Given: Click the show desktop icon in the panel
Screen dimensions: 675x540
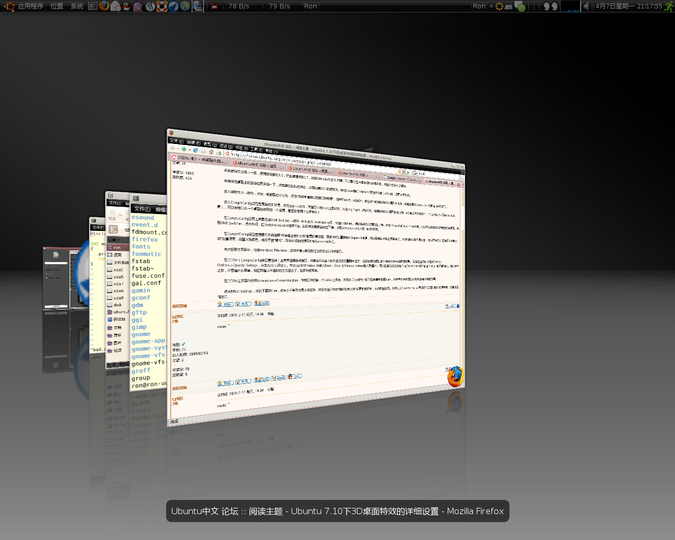Looking at the screenshot, I should coord(197,6).
